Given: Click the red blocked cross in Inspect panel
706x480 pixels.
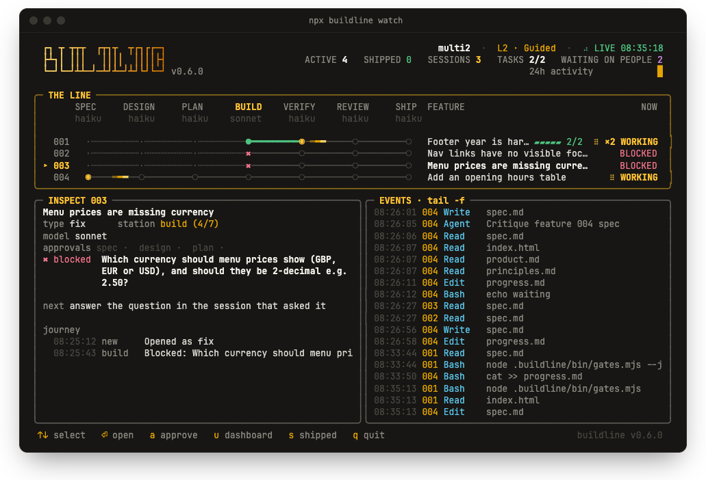Looking at the screenshot, I should pos(45,260).
